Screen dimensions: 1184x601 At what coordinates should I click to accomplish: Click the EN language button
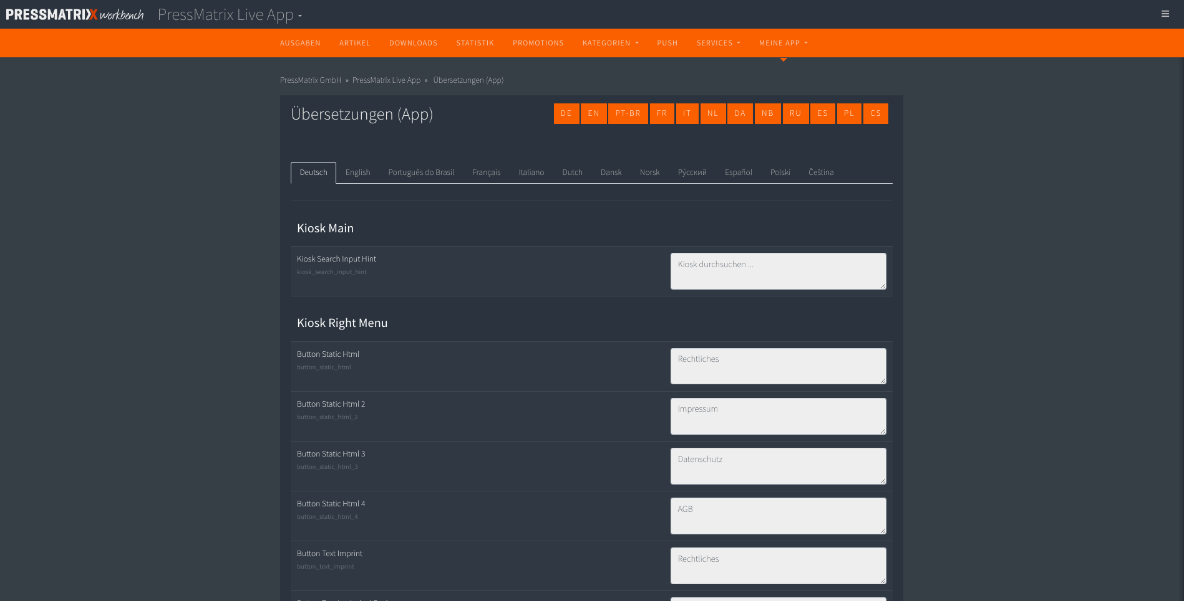tap(594, 113)
